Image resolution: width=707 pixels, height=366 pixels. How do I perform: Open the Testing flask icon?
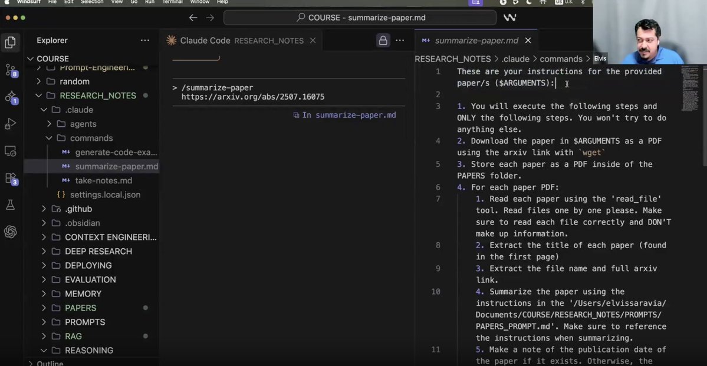coord(10,205)
